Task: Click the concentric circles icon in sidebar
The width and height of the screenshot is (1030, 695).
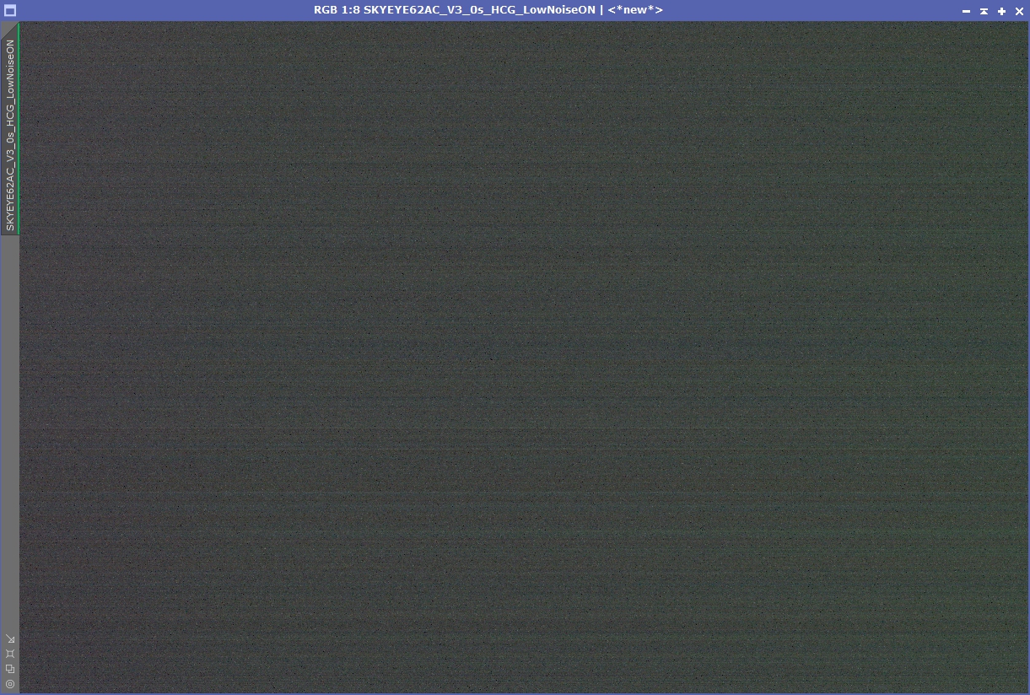Action: coord(10,684)
